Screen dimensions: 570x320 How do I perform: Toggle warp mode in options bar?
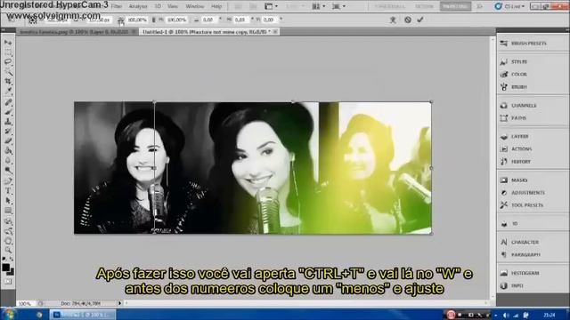click(393, 20)
